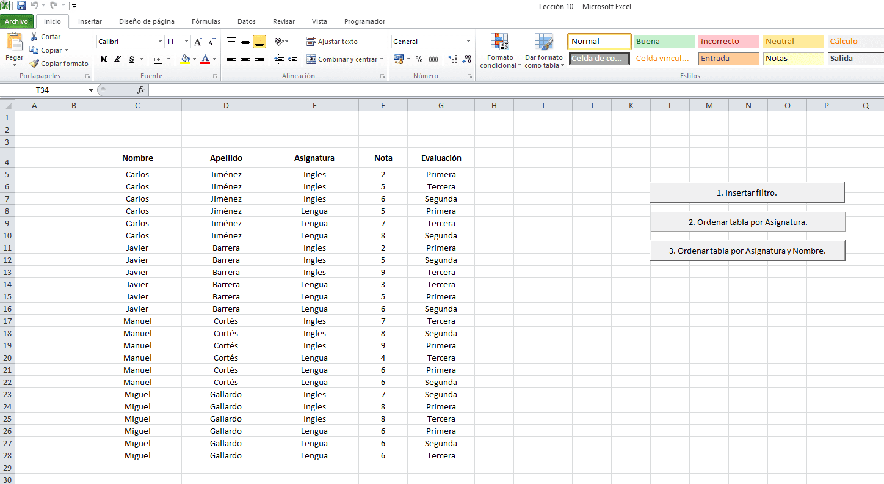The height and width of the screenshot is (484, 884).
Task: Expand Copiar dropdown arrow
Action: pyautogui.click(x=66, y=50)
